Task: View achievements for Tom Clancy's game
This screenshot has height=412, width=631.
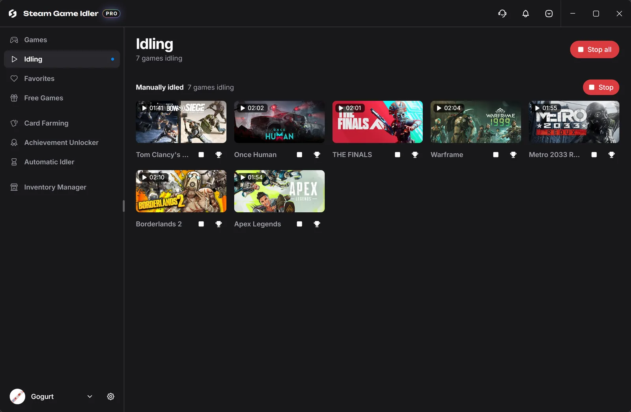Action: [218, 155]
